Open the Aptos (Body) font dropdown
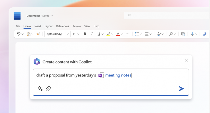The width and height of the screenshot is (210, 113). click(57, 34)
